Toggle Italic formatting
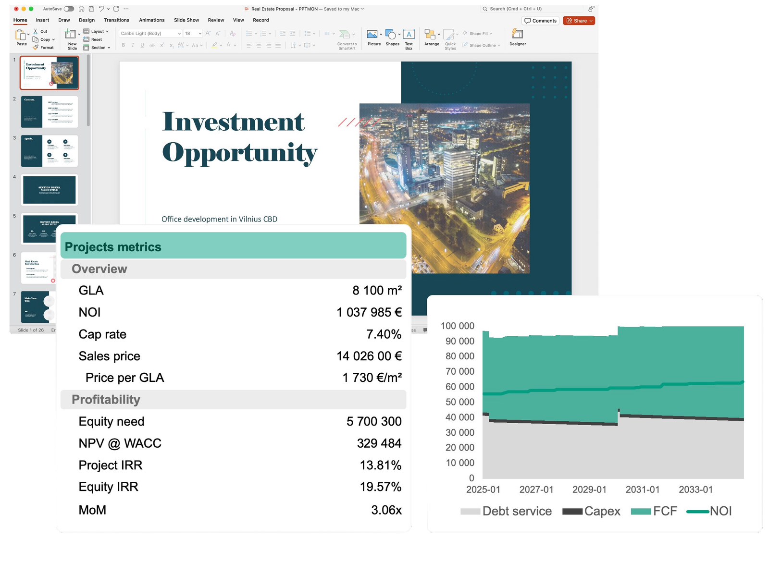This screenshot has height=563, width=769. (x=133, y=45)
